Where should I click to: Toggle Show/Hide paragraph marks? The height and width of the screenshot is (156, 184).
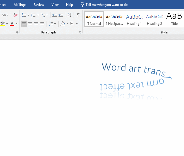point(78,15)
